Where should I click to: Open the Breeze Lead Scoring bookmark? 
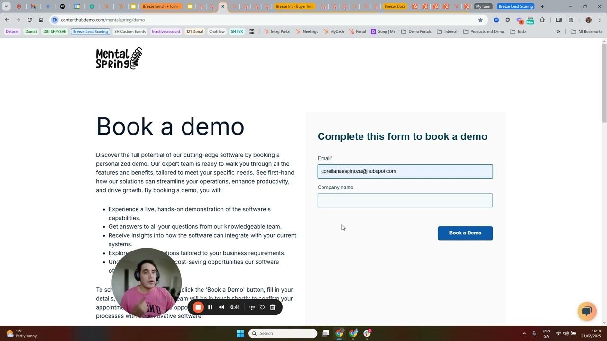[x=91, y=32]
